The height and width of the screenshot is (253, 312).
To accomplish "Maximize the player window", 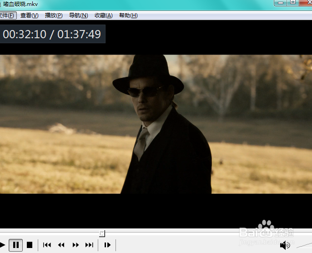I will tap(293, 3).
